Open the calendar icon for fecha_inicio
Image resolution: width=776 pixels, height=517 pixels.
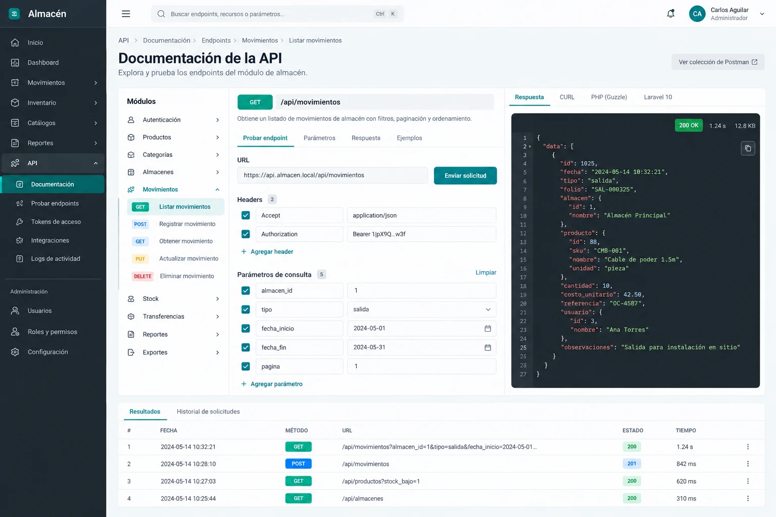point(488,329)
